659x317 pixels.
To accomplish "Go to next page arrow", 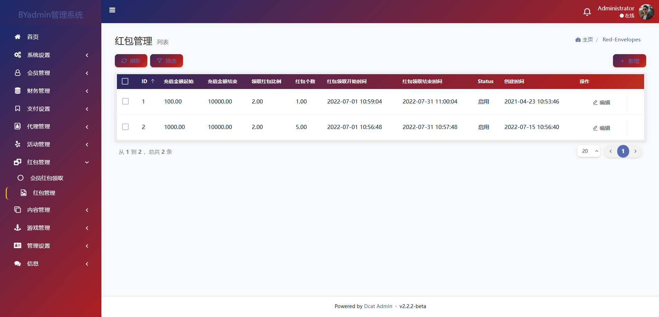I will click(635, 151).
